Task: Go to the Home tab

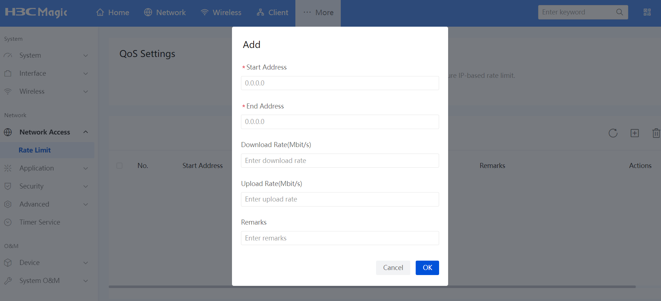Action: point(113,13)
